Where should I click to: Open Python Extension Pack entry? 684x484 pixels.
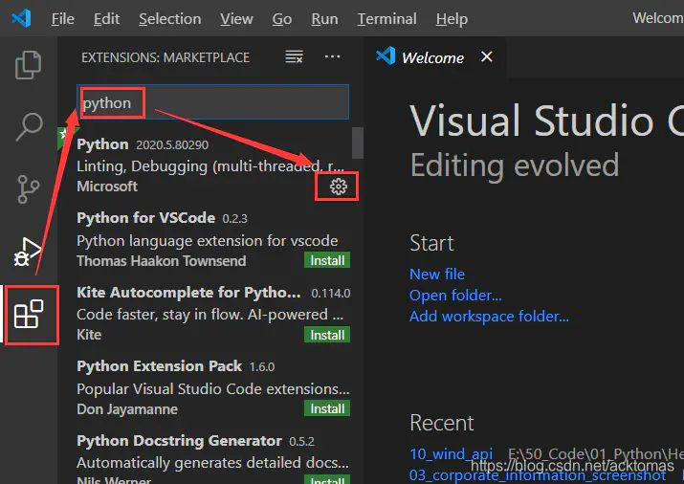click(x=211, y=388)
